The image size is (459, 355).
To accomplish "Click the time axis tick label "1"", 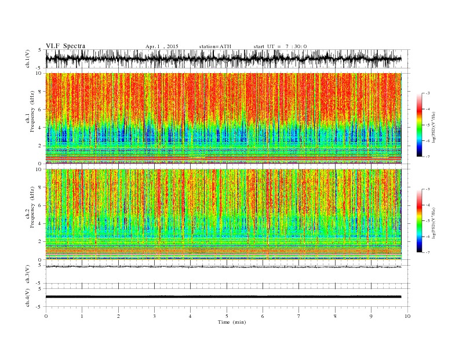I will (x=82, y=316).
